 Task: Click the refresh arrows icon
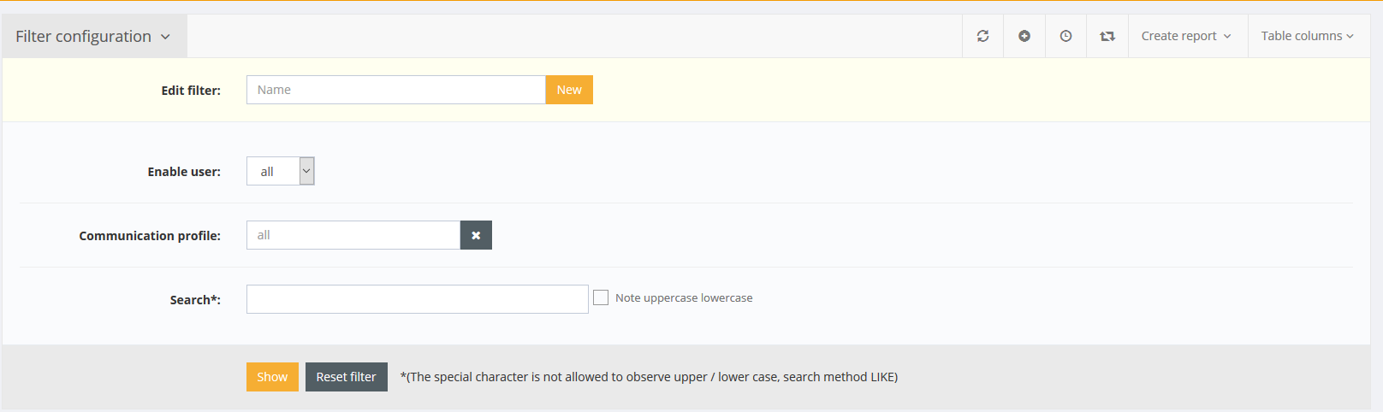[x=982, y=36]
